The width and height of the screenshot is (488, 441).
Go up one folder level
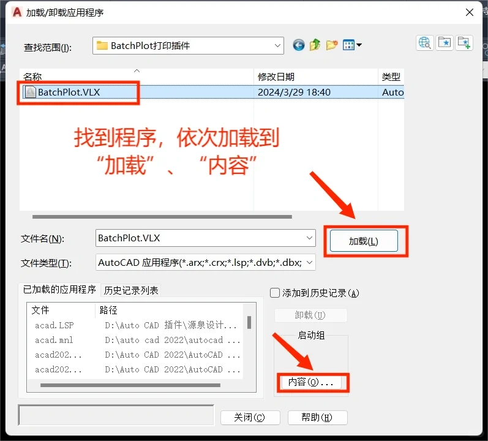(315, 45)
